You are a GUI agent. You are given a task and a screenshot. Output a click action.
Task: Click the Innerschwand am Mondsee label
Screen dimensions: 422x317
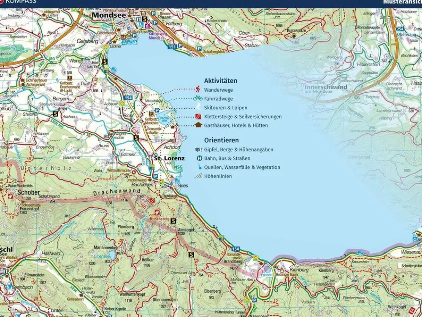325,88
